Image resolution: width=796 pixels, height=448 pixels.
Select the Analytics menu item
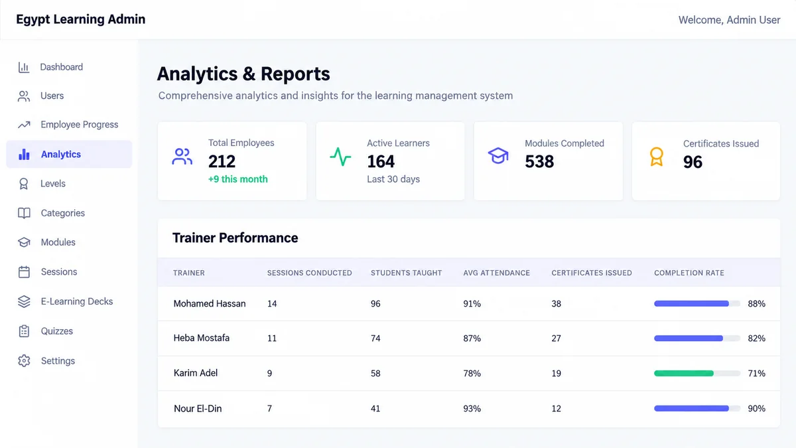69,154
